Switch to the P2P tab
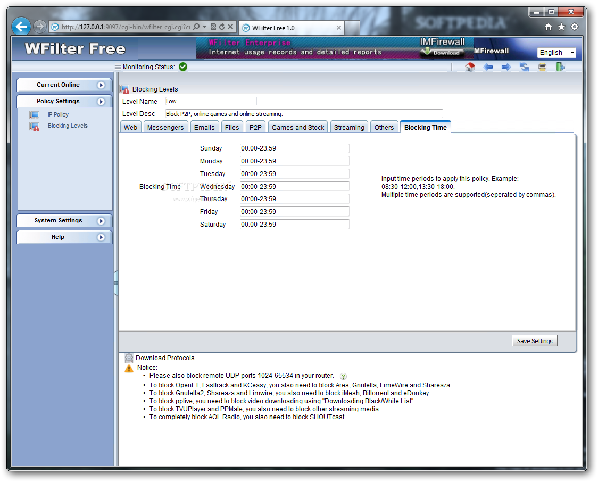Screen dimensions: 598x482 255,127
